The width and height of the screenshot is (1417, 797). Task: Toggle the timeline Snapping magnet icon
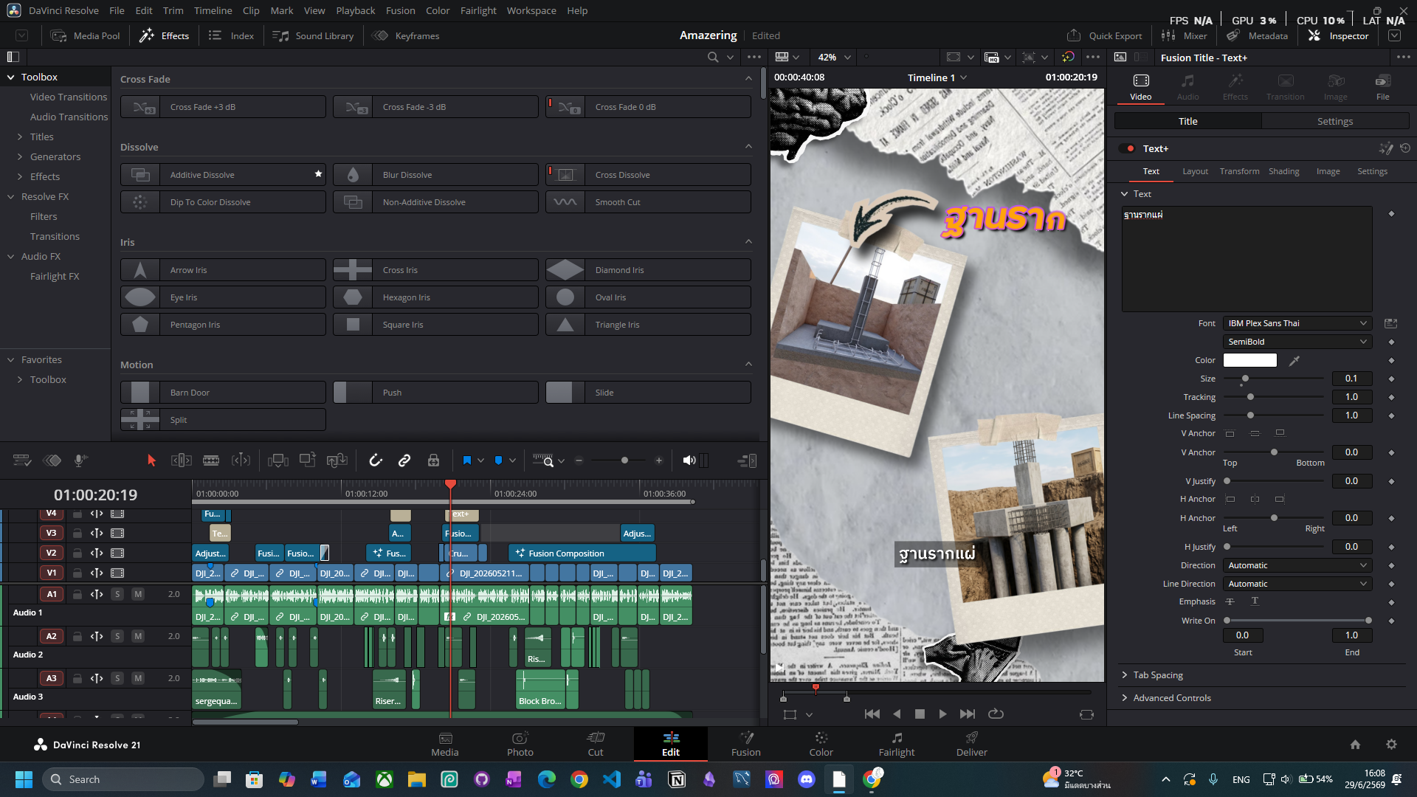pyautogui.click(x=376, y=460)
